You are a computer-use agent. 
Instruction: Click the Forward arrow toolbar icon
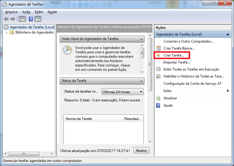click(13, 19)
